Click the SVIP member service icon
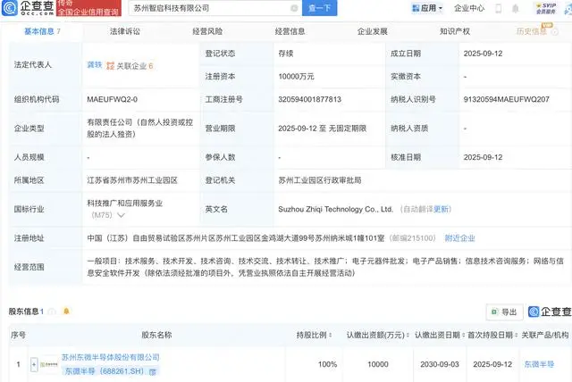The width and height of the screenshot is (572, 382). [543, 8]
